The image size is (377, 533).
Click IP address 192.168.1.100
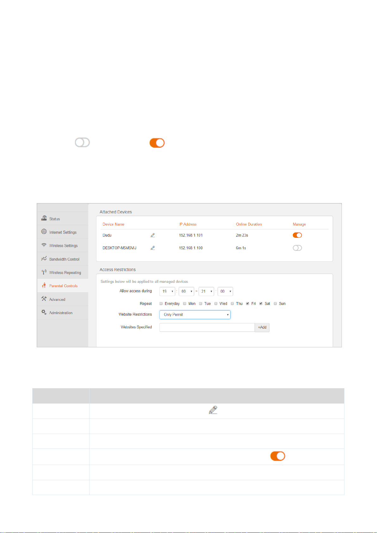(x=191, y=248)
